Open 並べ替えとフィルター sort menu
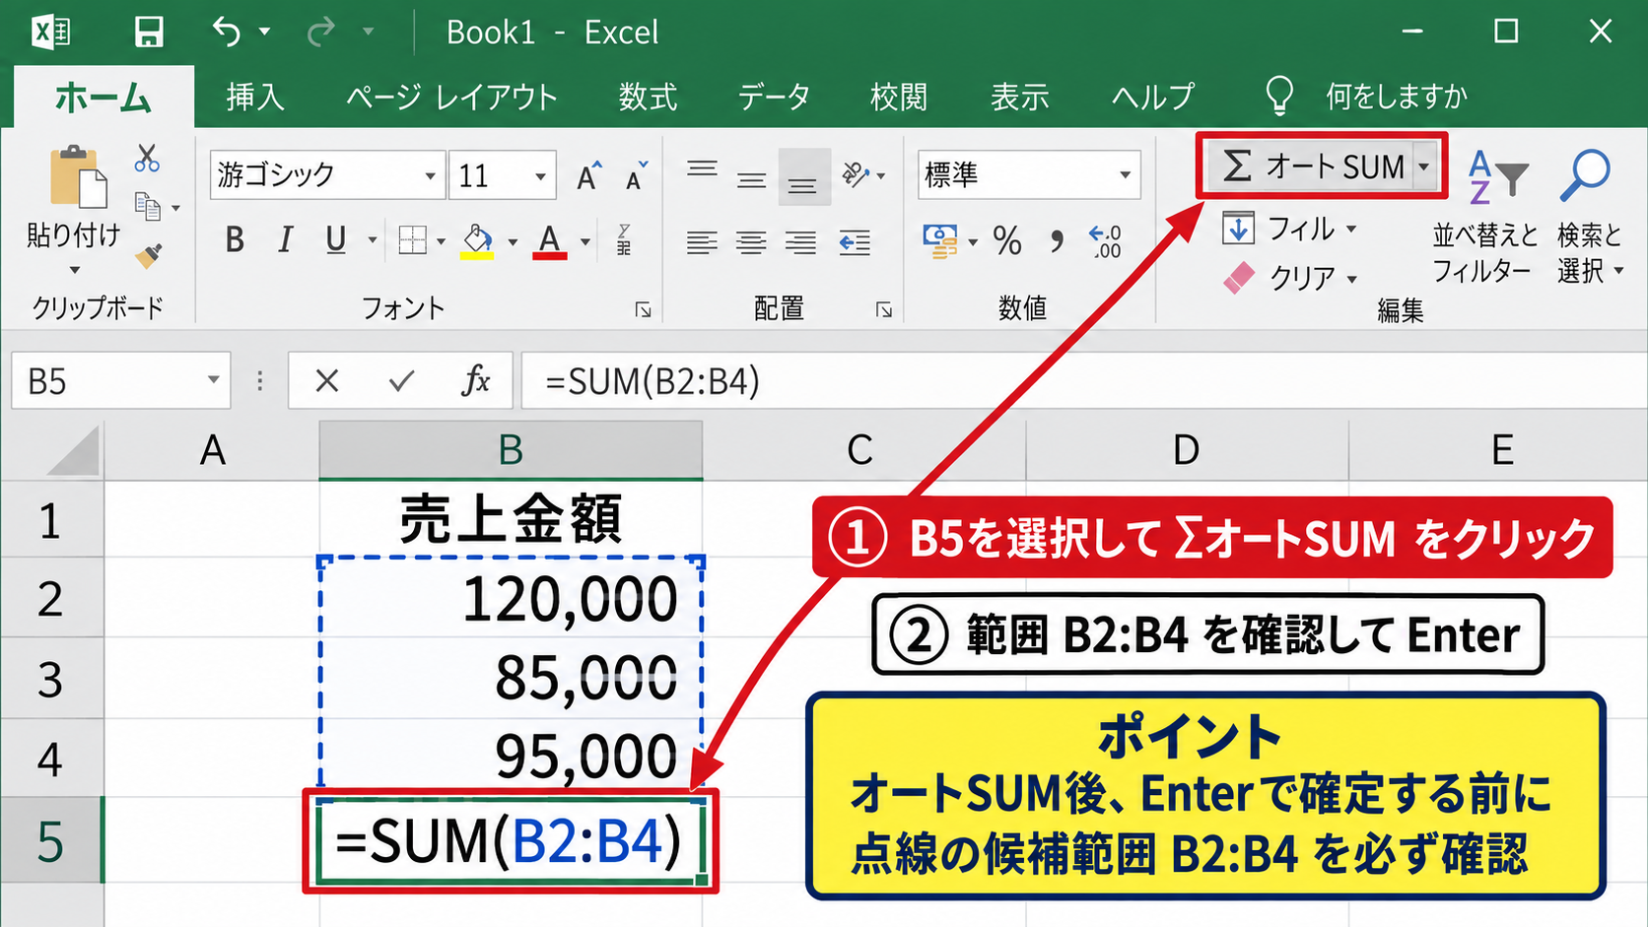 click(x=1483, y=217)
